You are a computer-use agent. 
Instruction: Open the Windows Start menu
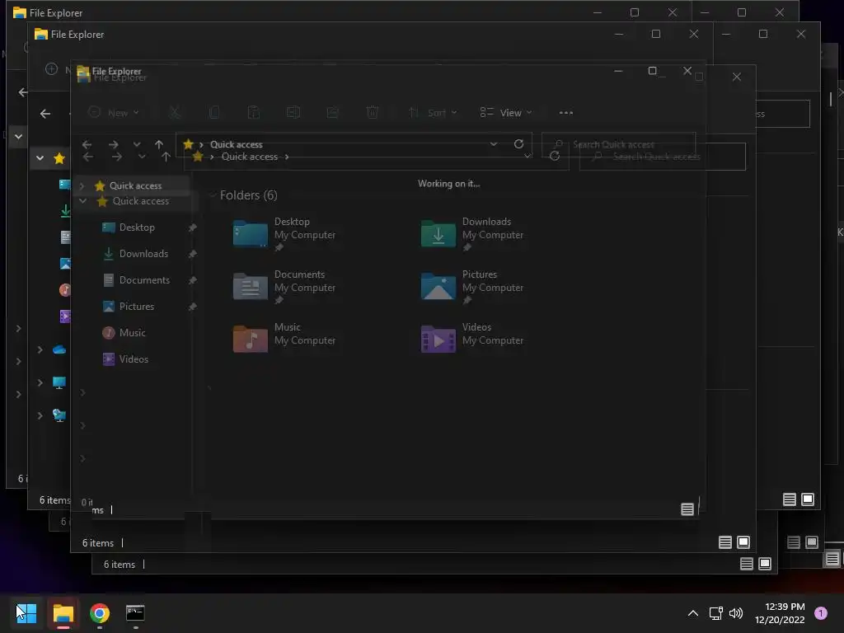(26, 613)
